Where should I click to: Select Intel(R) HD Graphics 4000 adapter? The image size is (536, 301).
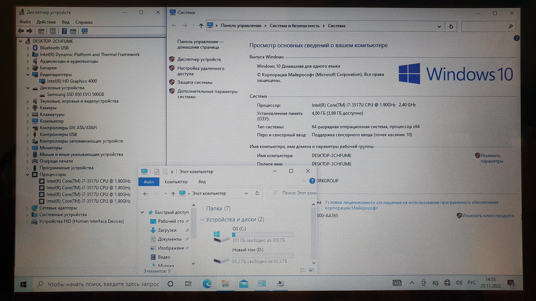(x=72, y=81)
